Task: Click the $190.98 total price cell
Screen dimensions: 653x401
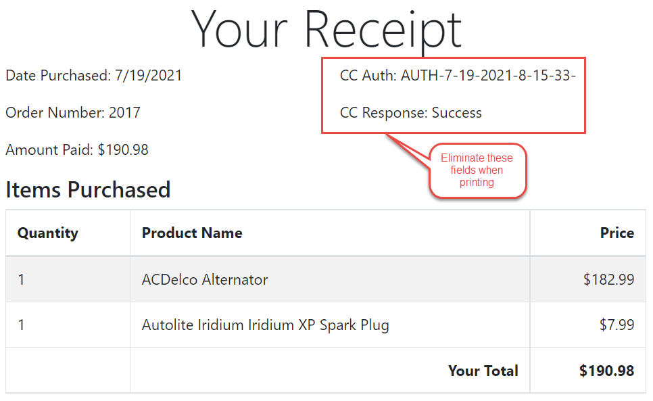Action: tap(606, 371)
